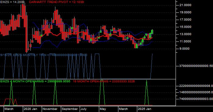Select the May date marker
The width and height of the screenshot is (213, 112).
coord(103,109)
